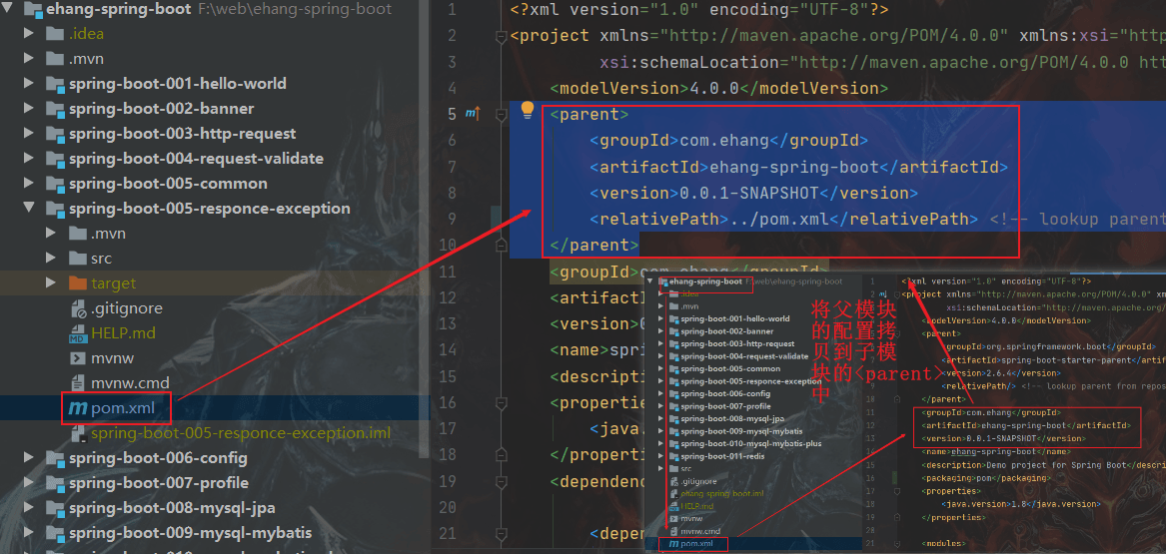Click the relativePath ../pom.xml line
This screenshot has height=554, width=1166.
pos(783,219)
